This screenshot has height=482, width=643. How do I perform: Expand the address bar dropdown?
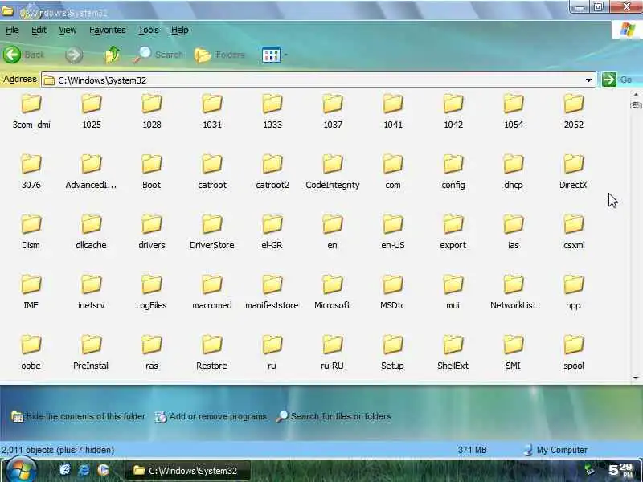coord(588,80)
